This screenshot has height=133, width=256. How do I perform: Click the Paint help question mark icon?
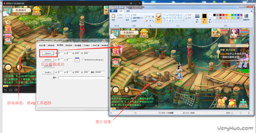point(251,11)
